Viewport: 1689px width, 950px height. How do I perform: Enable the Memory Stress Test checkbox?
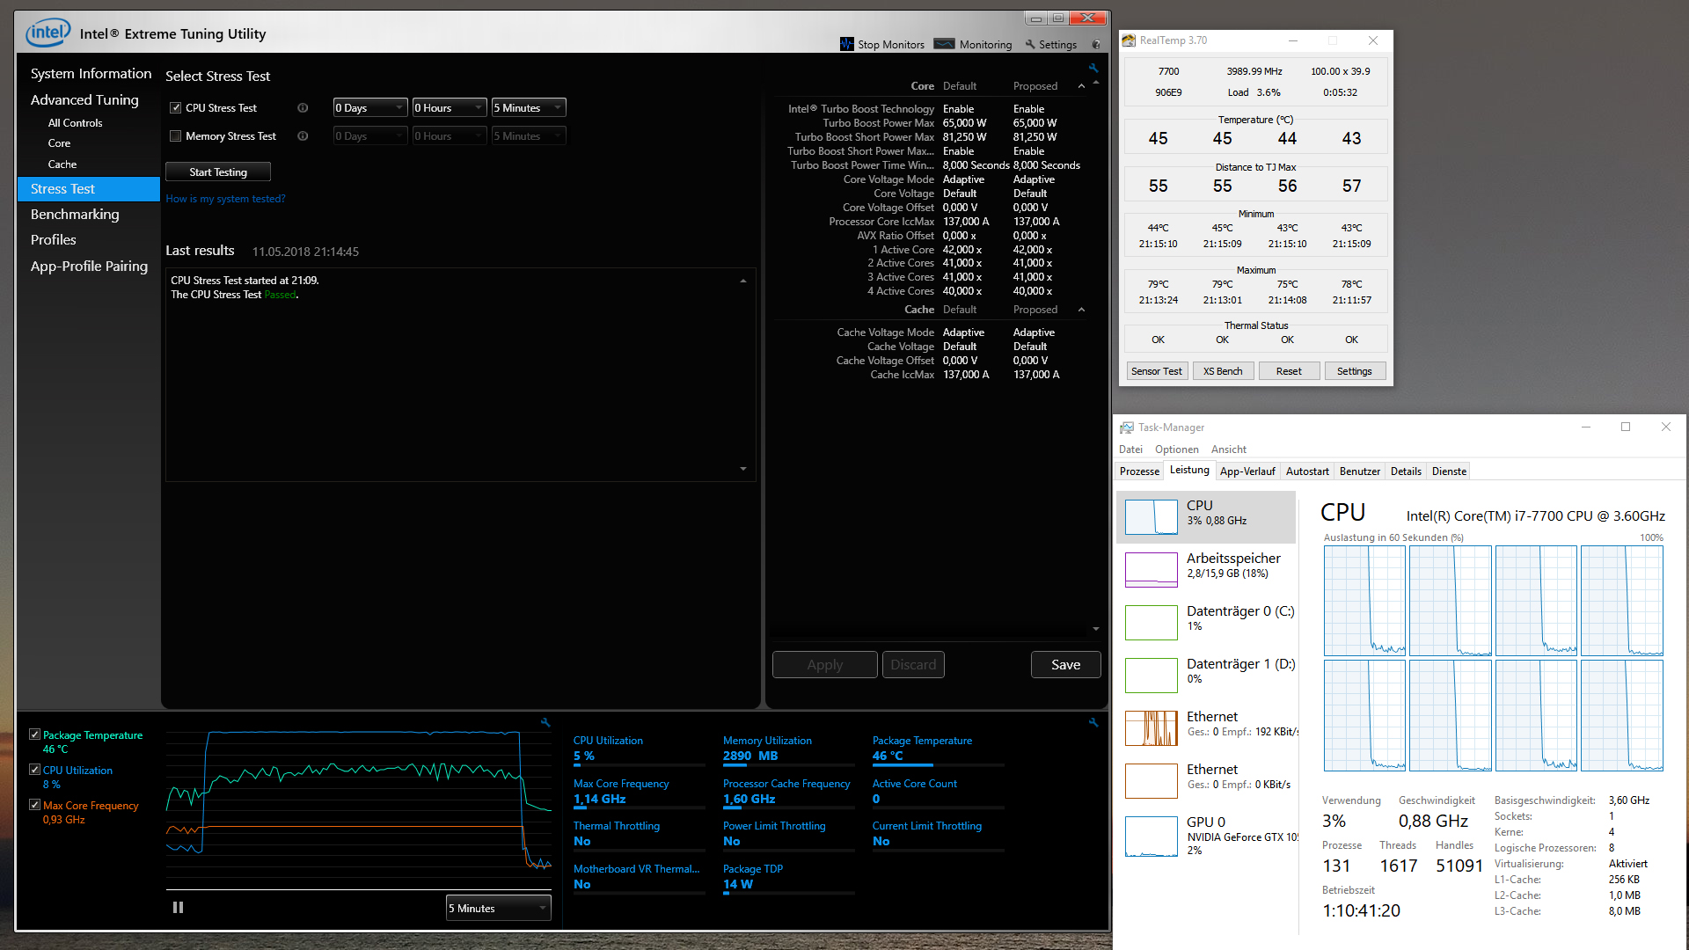point(176,136)
